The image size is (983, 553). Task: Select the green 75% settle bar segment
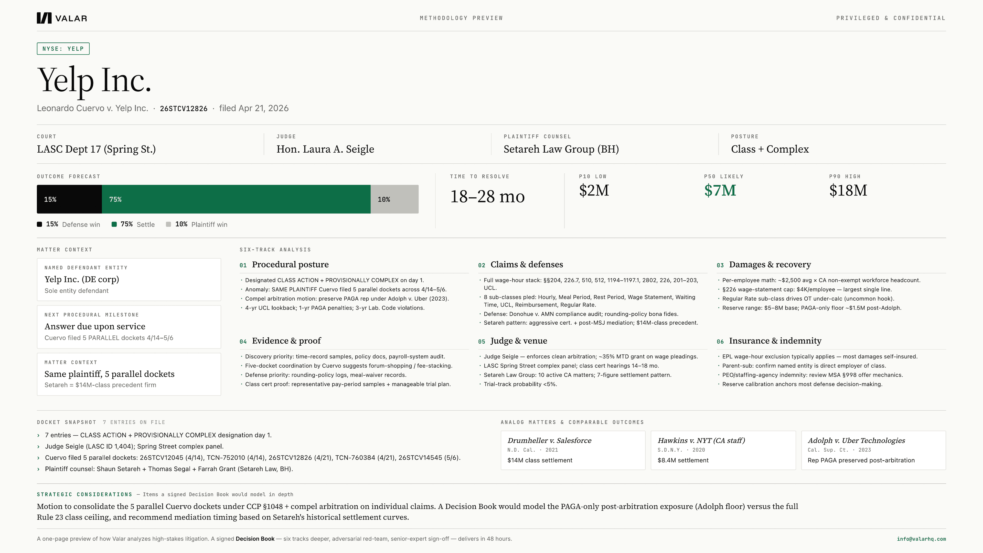click(x=236, y=199)
